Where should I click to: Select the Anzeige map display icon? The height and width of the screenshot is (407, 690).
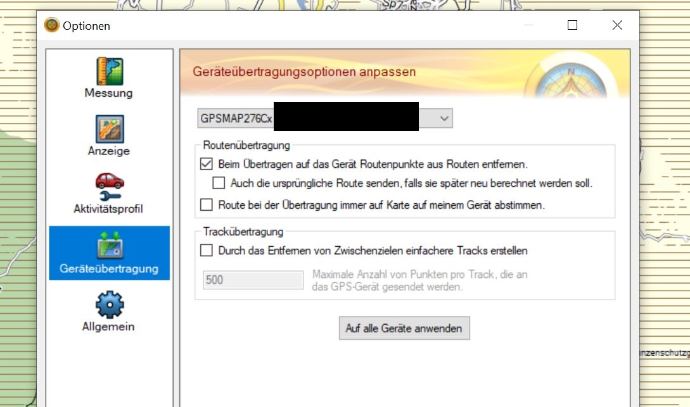click(109, 129)
